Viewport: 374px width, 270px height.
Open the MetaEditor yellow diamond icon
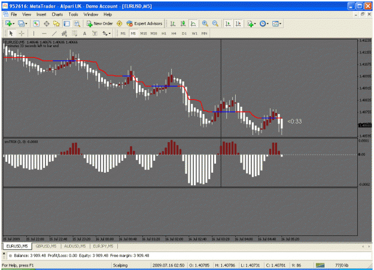click(x=119, y=23)
